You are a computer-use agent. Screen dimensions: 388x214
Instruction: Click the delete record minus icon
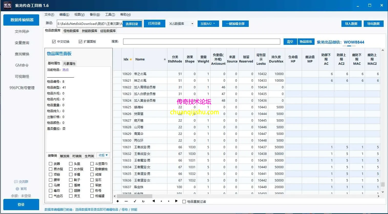coord(126,201)
